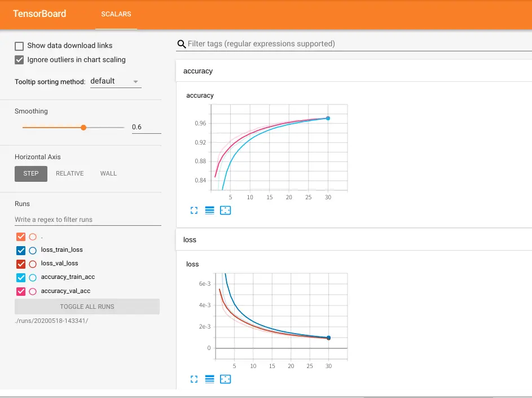Expand loss chart to full size
Screen dimensions: 532x398
(194, 379)
